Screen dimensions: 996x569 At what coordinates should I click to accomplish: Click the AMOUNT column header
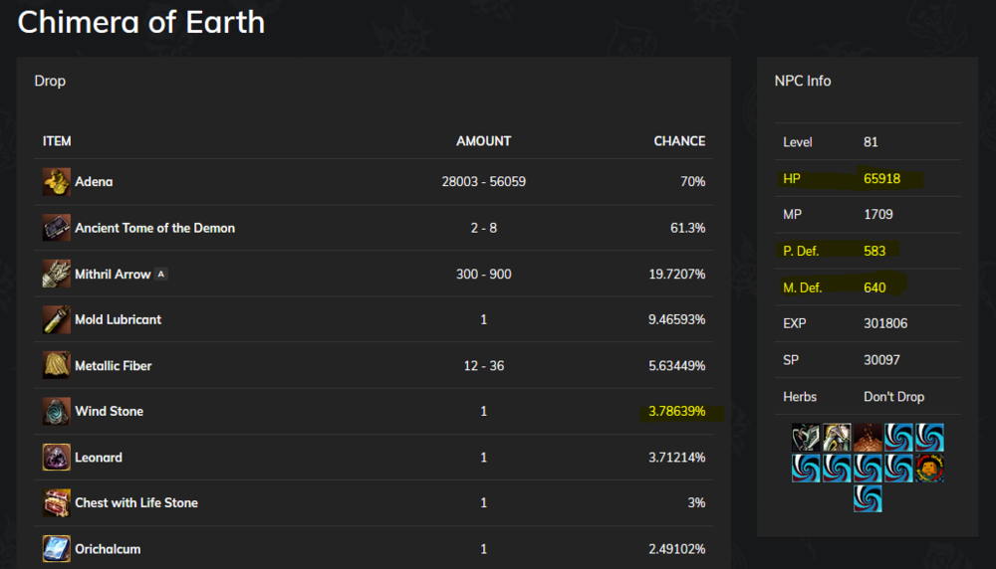pyautogui.click(x=483, y=141)
